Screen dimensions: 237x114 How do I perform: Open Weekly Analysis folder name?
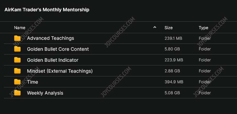(45, 93)
